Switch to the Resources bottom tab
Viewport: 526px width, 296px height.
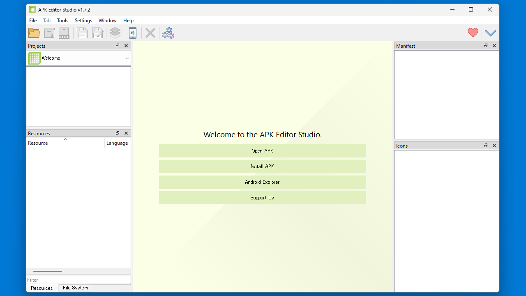(x=42, y=288)
